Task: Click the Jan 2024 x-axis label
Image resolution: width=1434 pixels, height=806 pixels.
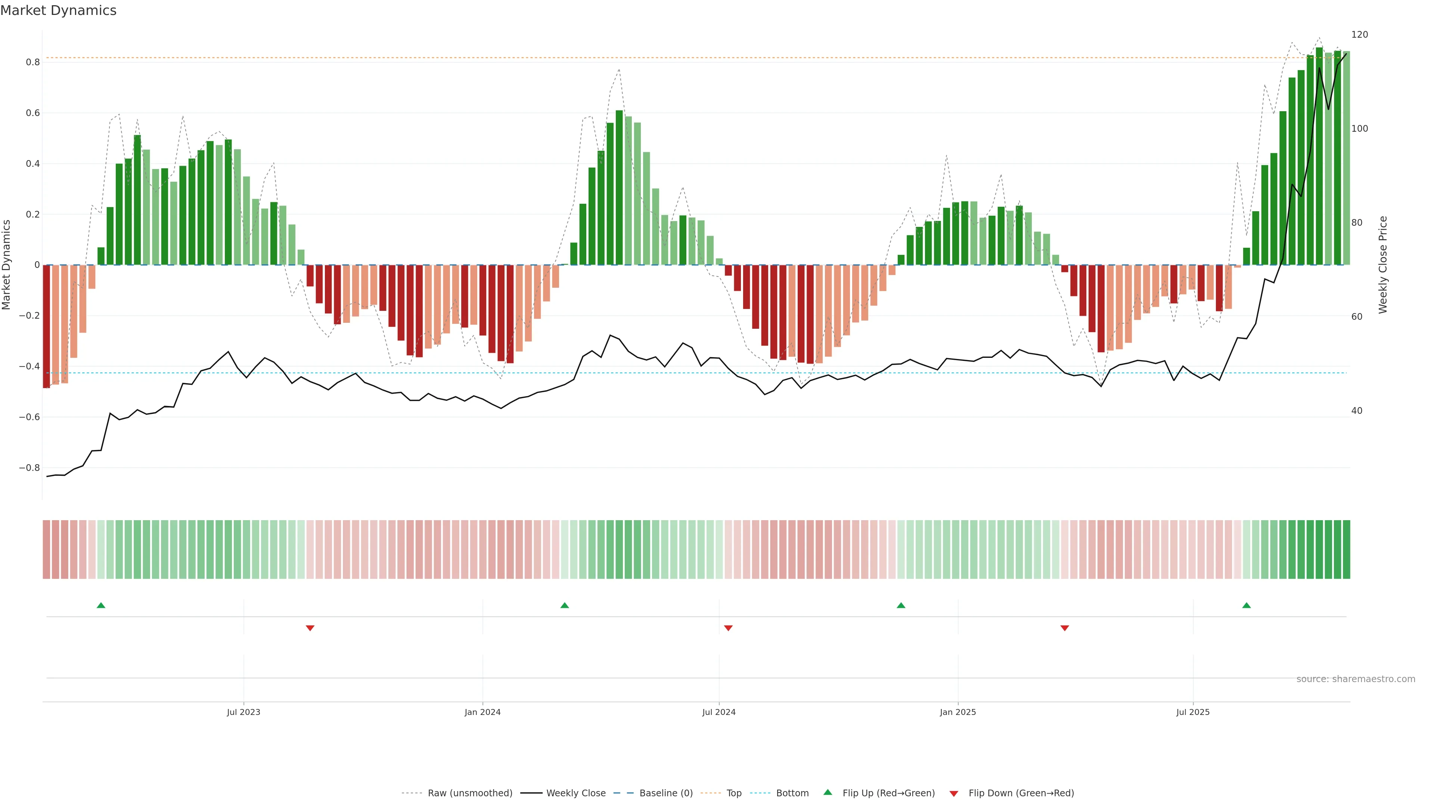Action: (x=482, y=712)
